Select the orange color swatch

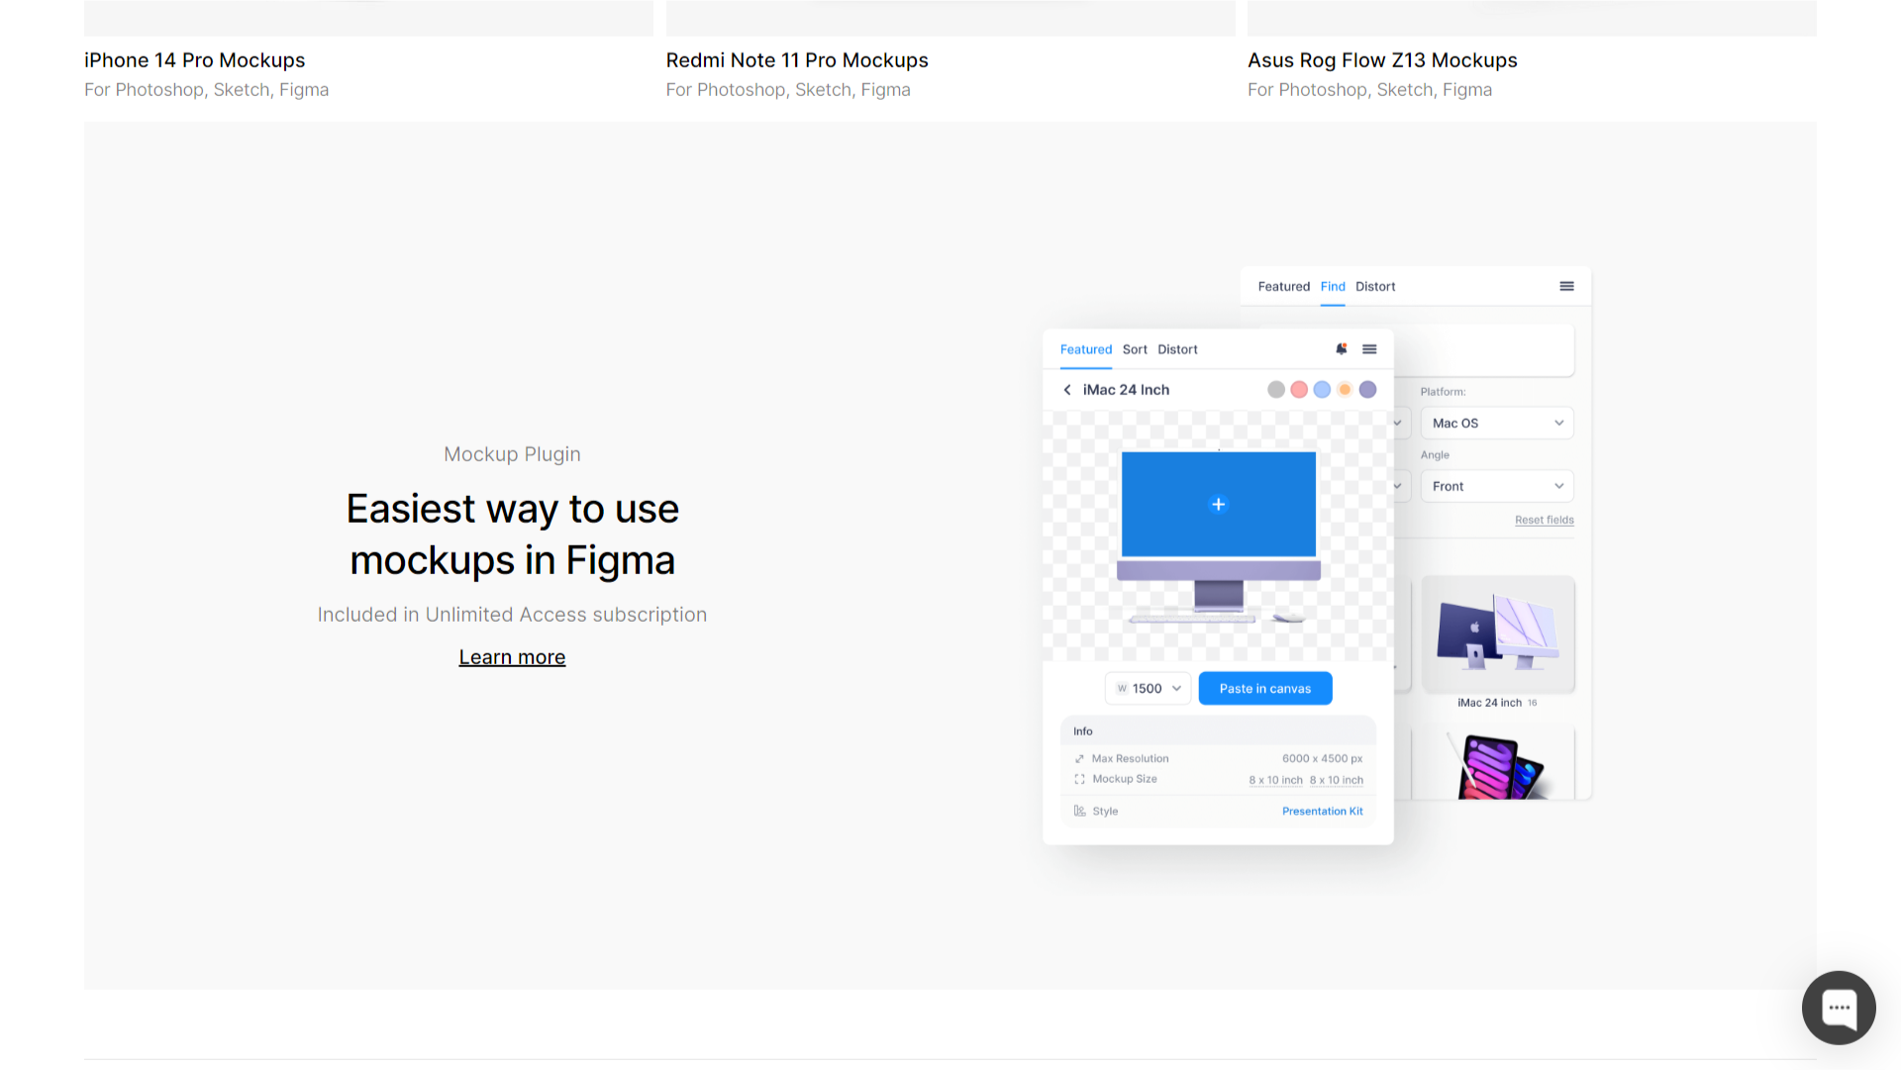coord(1345,390)
